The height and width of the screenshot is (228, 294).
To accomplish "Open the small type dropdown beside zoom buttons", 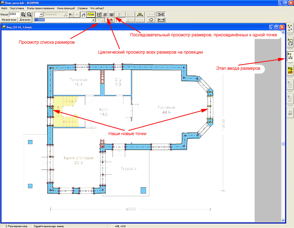I will click(41, 14).
